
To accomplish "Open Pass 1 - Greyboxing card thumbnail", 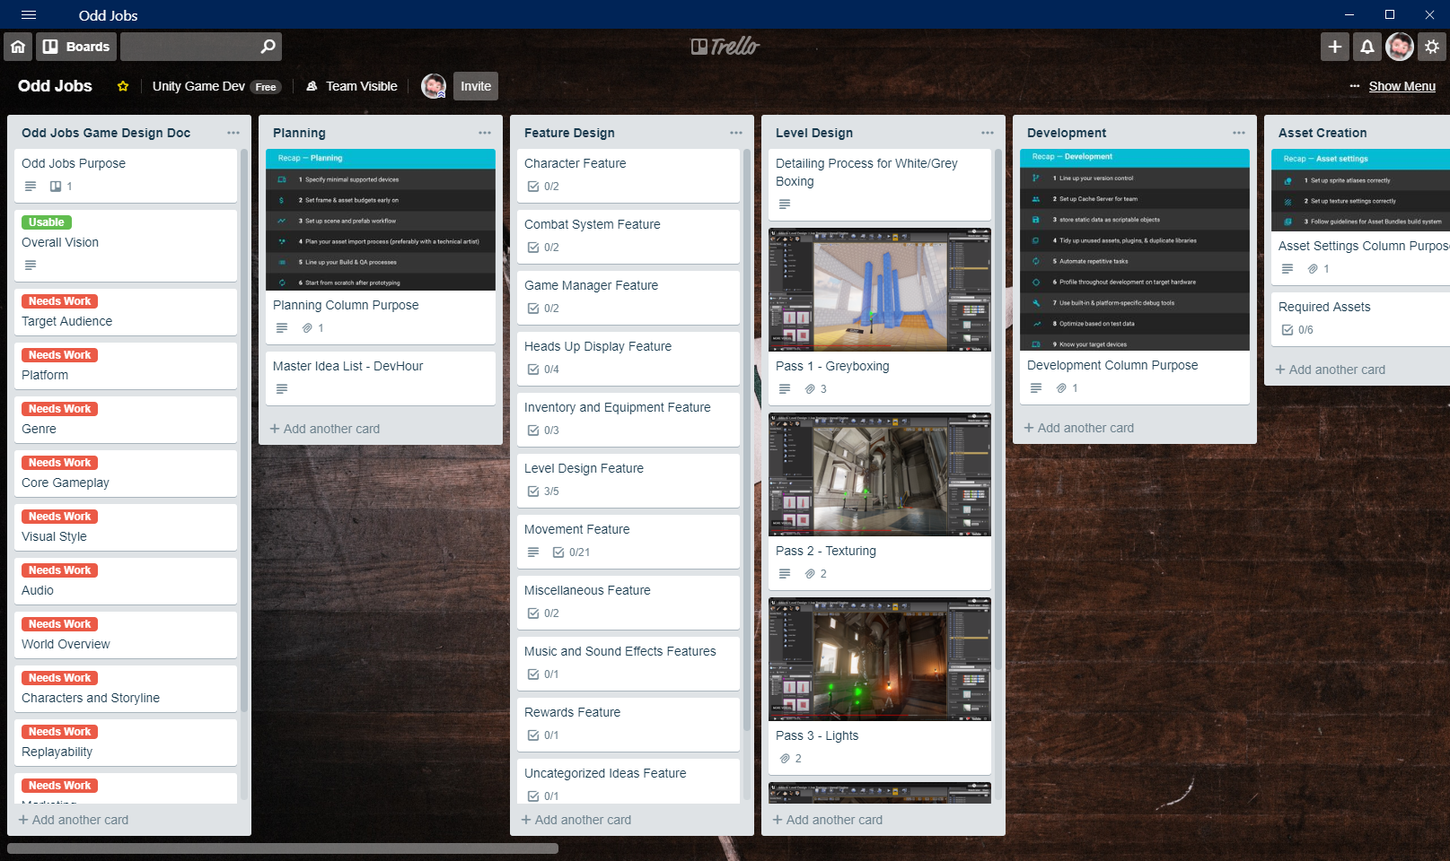I will click(x=880, y=290).
